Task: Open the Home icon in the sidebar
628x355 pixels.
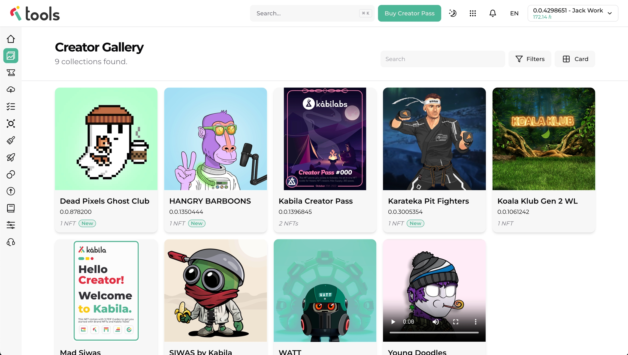Action: [11, 39]
